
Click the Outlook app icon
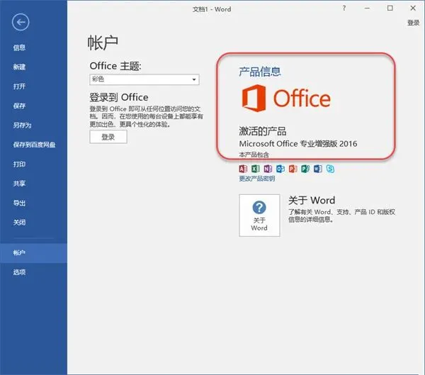(x=280, y=169)
